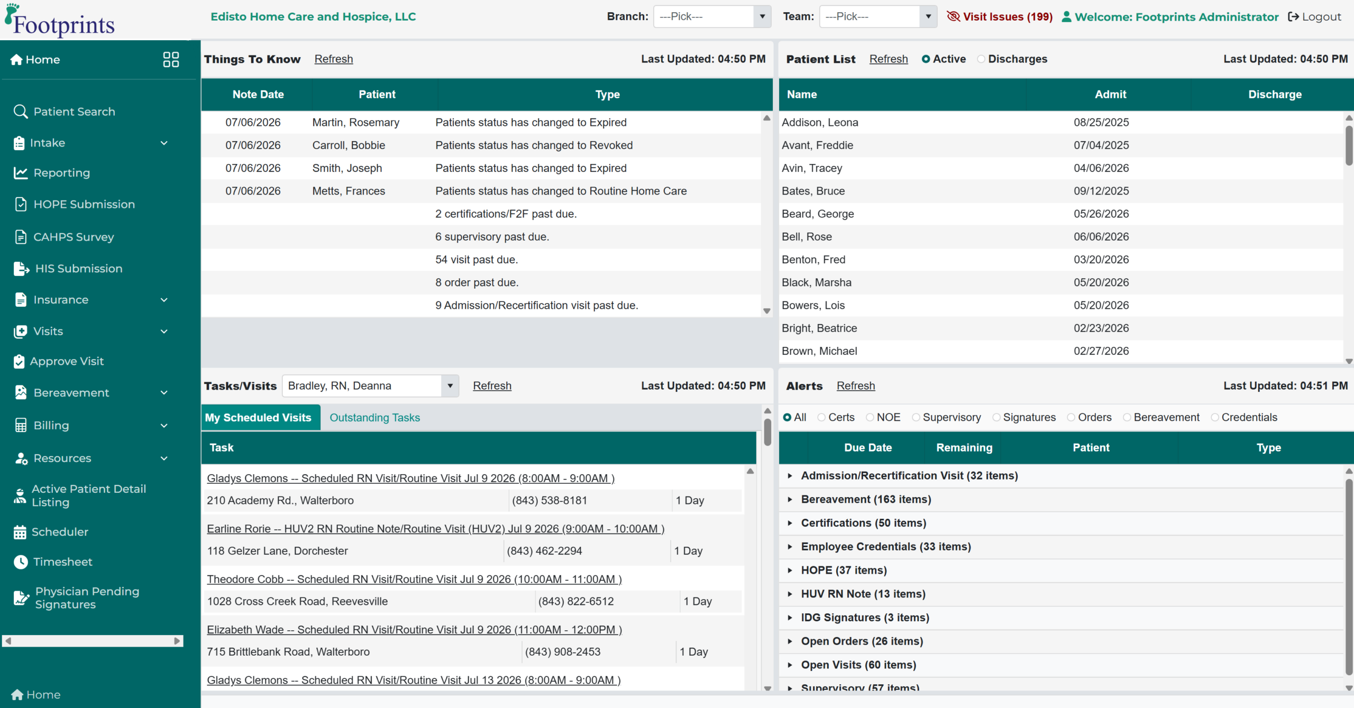The height and width of the screenshot is (708, 1354).
Task: Click the Active Patient Detail Listing icon
Action: click(x=20, y=495)
